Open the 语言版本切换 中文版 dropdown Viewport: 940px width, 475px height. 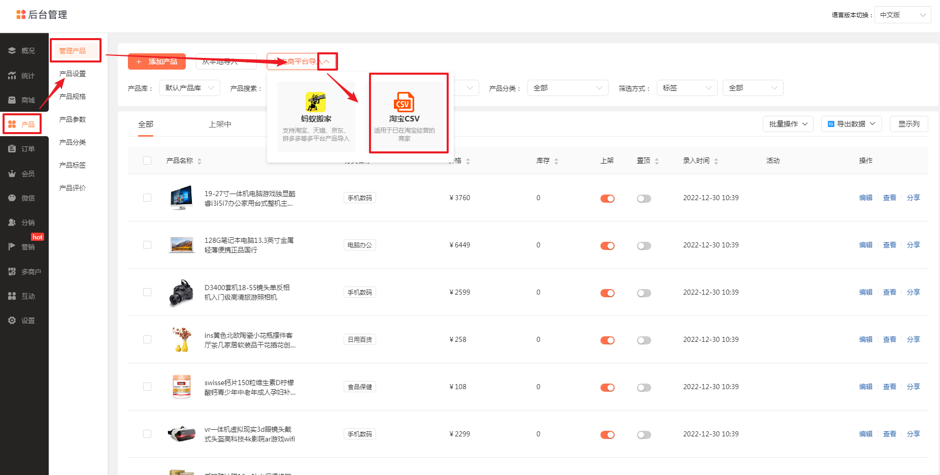point(902,15)
